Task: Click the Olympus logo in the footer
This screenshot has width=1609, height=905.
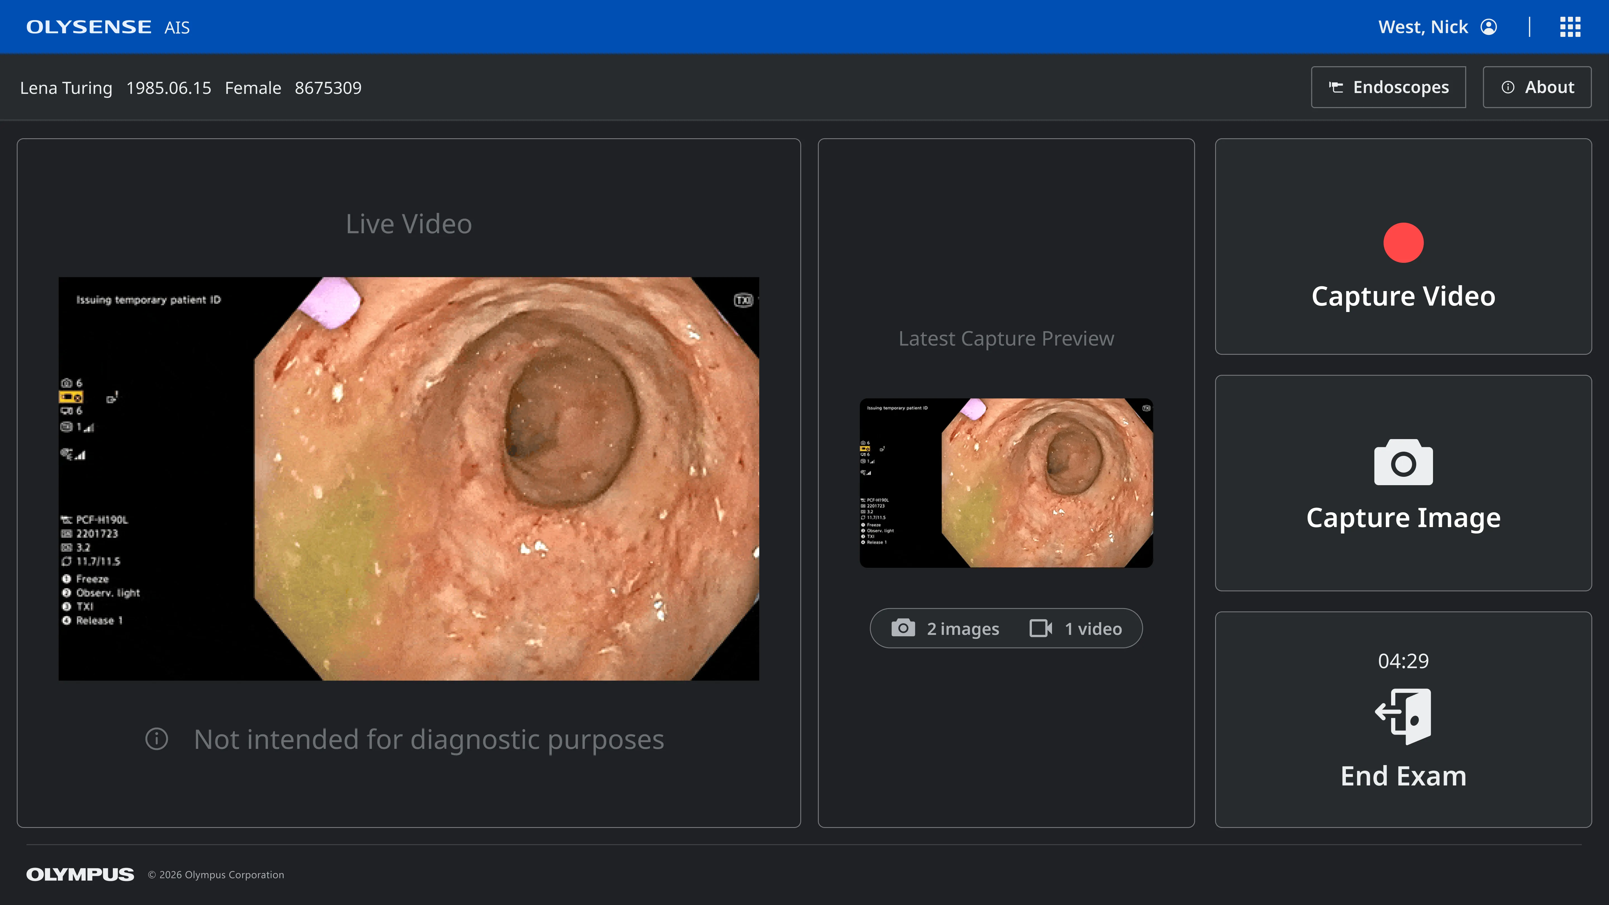Action: (x=79, y=874)
